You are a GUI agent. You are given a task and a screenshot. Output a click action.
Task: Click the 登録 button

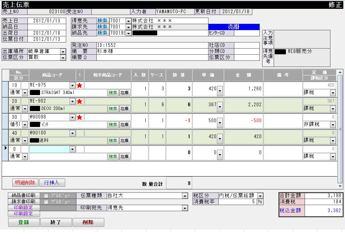[24, 222]
